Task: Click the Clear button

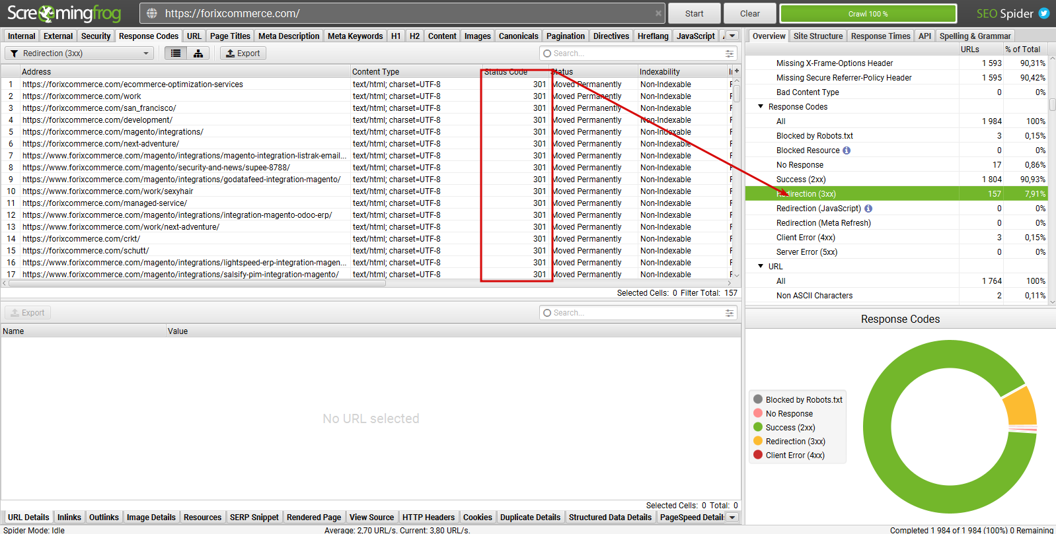Action: (x=750, y=13)
